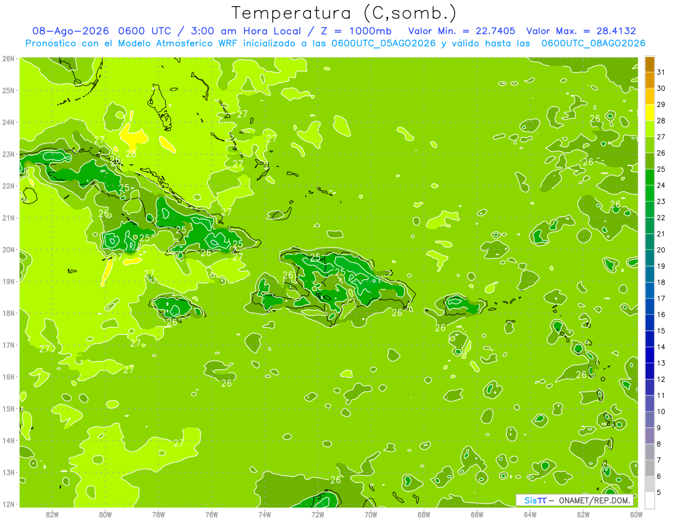Click the '31' value on the color legend
Image resolution: width=676 pixels, height=522 pixels.
coord(661,73)
